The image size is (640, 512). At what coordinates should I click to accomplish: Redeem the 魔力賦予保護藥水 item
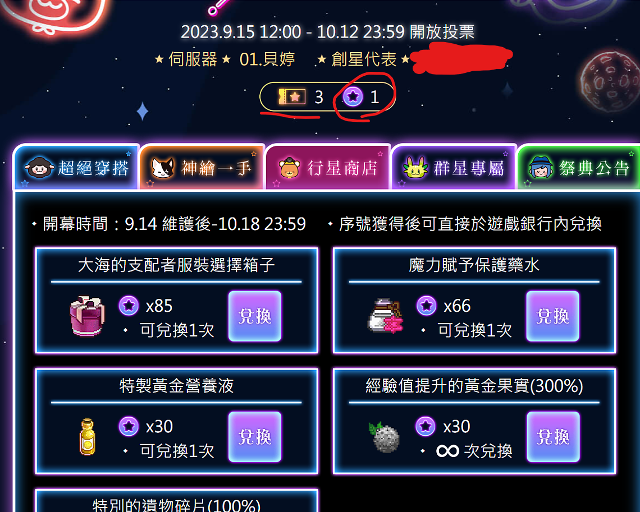(x=552, y=316)
